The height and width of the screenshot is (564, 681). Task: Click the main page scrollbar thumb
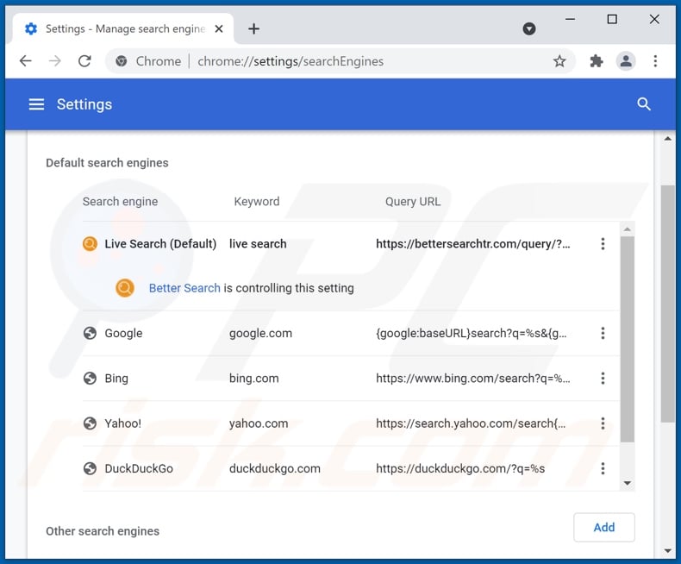click(668, 304)
